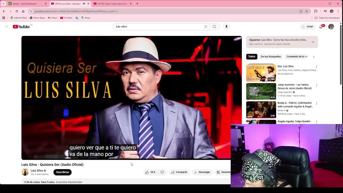Reload the page
343x193 pixels.
(17, 11)
